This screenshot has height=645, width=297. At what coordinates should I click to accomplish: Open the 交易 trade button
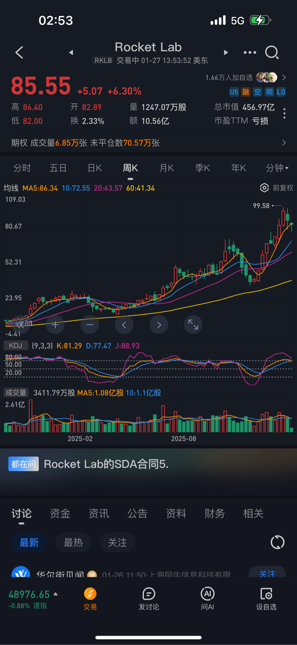pyautogui.click(x=90, y=599)
